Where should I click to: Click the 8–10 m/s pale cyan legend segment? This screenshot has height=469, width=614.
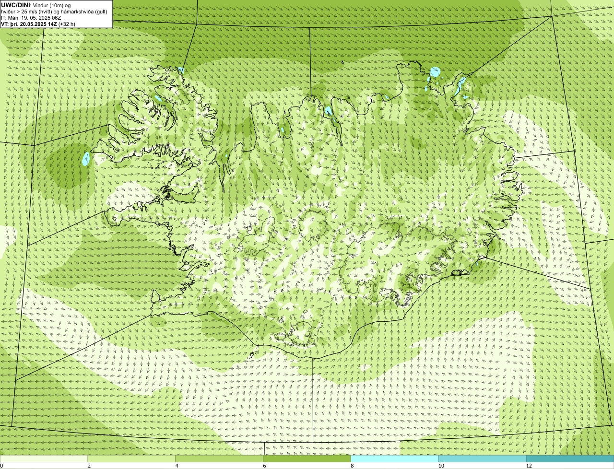395,459
